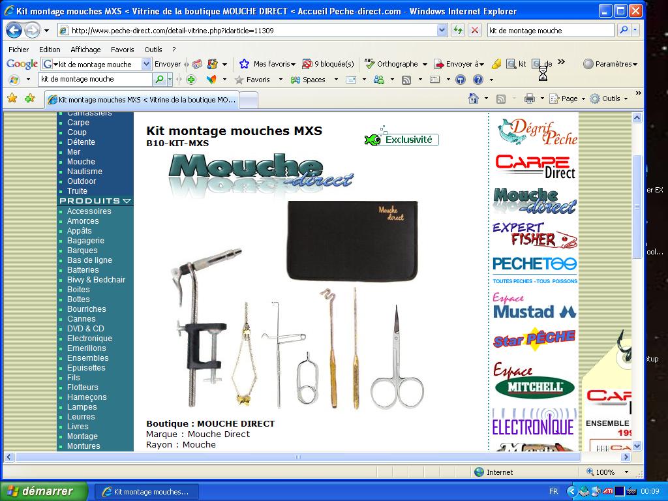Viewport: 668px width, 501px height.
Task: Click the Mouche link in sidebar
Action: (81, 162)
